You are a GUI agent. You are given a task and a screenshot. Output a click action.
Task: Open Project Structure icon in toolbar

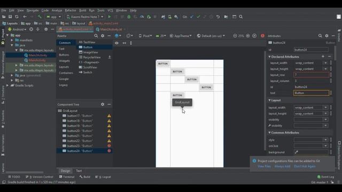click(x=226, y=17)
